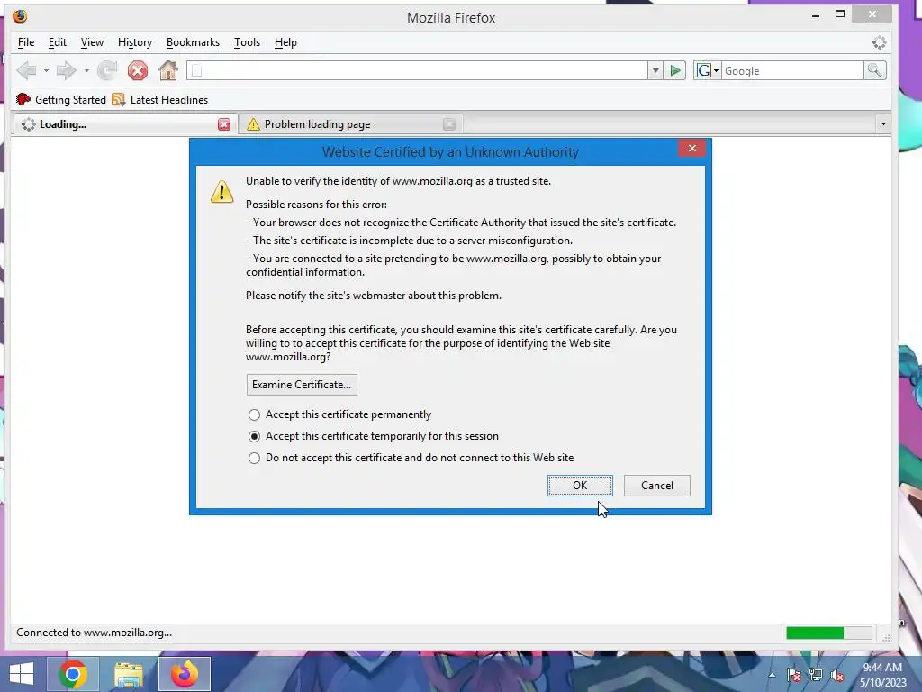Expand the URL history dropdown arrow
The image size is (922, 692).
click(655, 70)
